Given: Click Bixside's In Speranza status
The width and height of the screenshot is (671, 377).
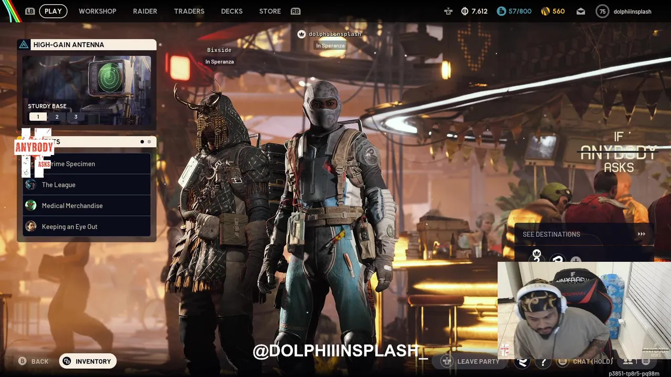Looking at the screenshot, I should click(219, 62).
